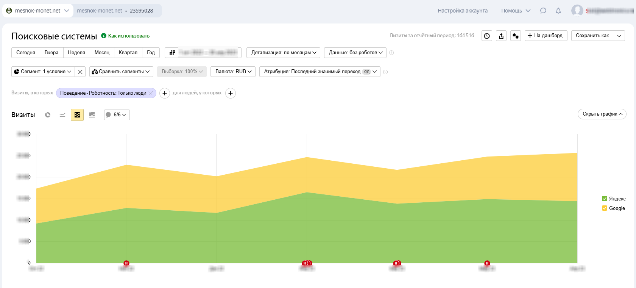
Task: Click the first red annotation marker on timeline
Action: click(126, 263)
